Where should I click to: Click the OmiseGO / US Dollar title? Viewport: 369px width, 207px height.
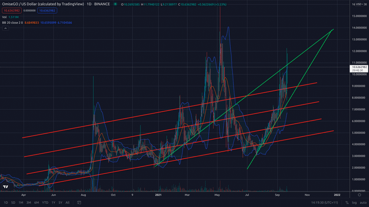tap(43, 4)
